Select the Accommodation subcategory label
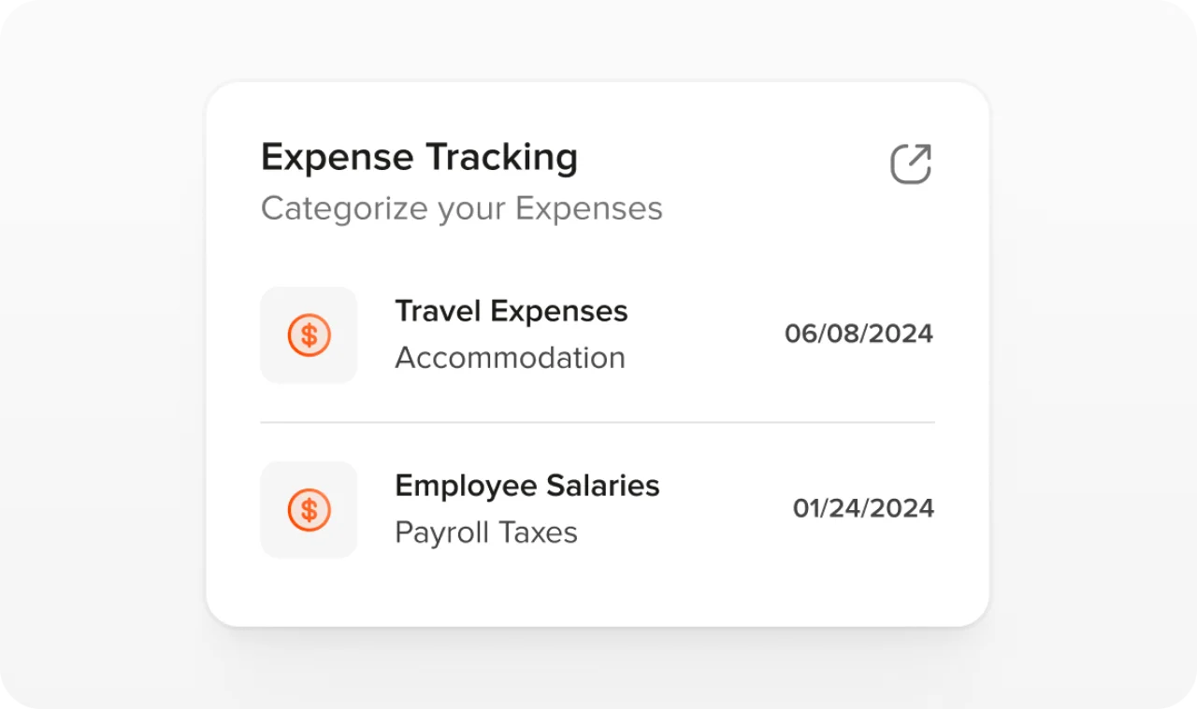The image size is (1197, 709). [x=510, y=357]
